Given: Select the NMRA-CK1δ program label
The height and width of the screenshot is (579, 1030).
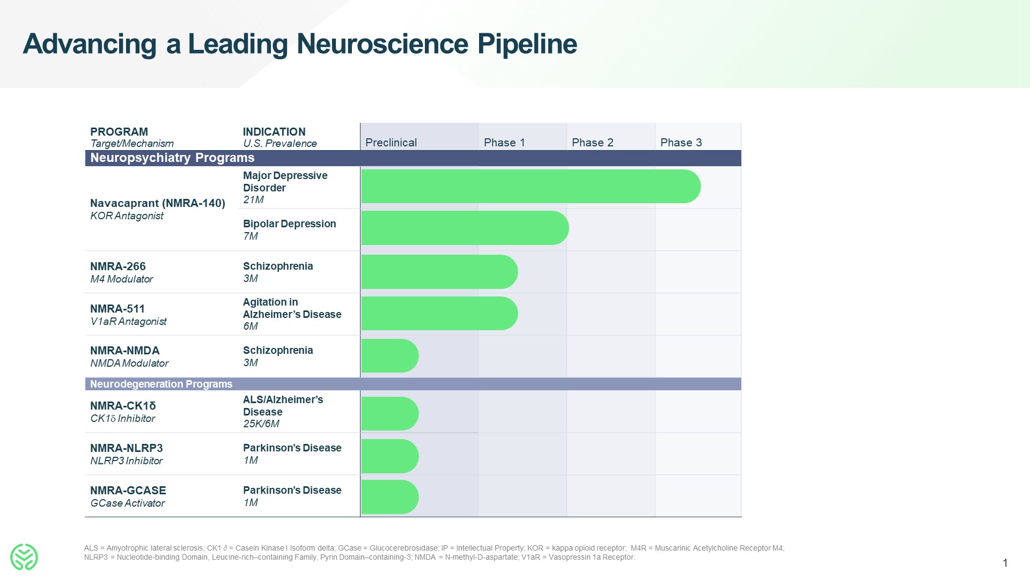Looking at the screenshot, I should pyautogui.click(x=123, y=406).
